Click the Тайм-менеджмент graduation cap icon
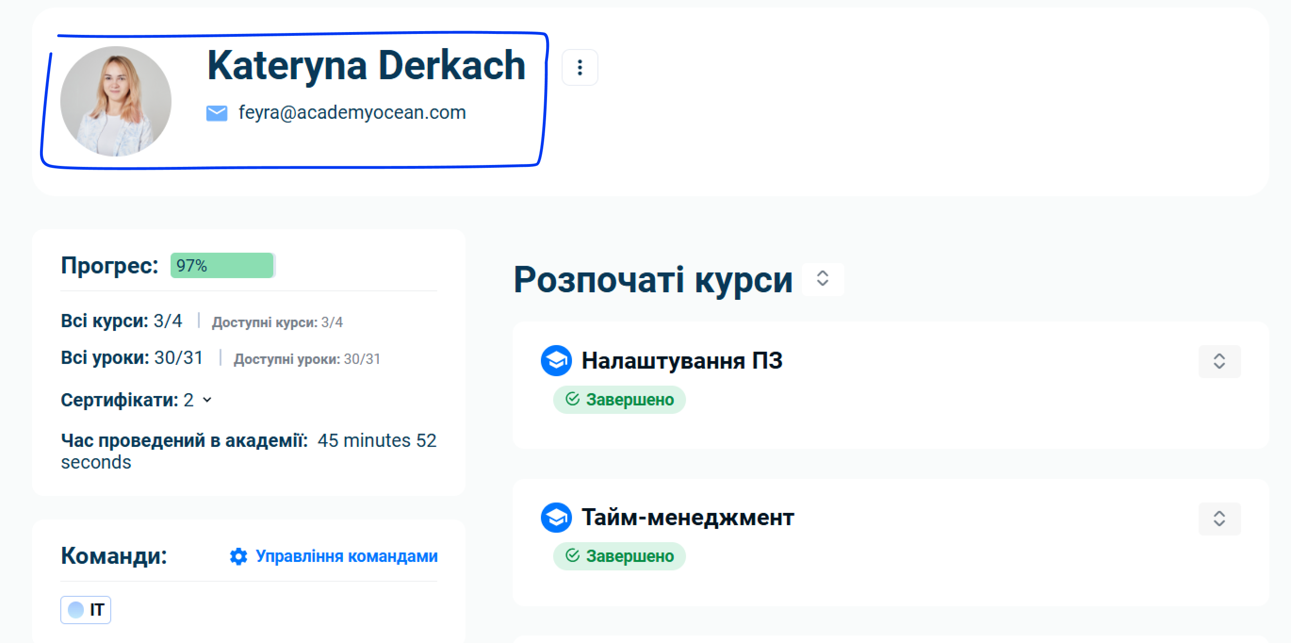The image size is (1291, 643). tap(556, 517)
